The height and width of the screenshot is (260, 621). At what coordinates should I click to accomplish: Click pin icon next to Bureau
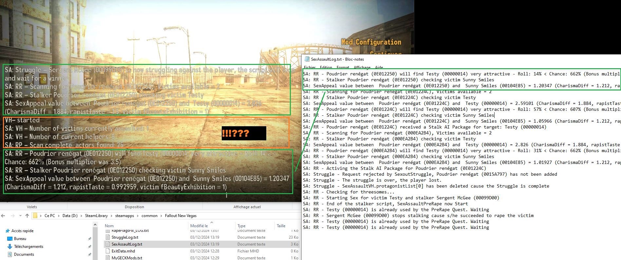click(x=89, y=239)
